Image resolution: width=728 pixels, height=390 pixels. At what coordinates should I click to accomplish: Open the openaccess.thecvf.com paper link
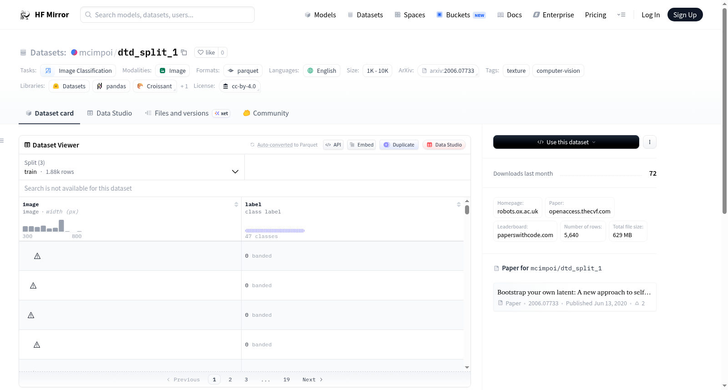[x=580, y=211]
